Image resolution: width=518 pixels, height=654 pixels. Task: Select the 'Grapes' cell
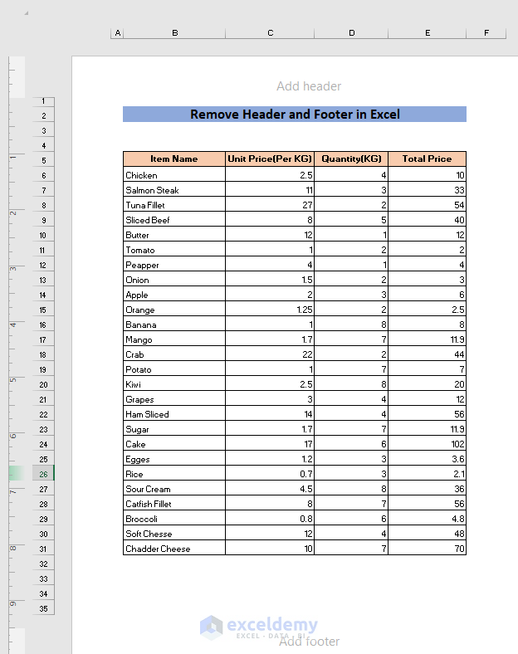tap(174, 399)
